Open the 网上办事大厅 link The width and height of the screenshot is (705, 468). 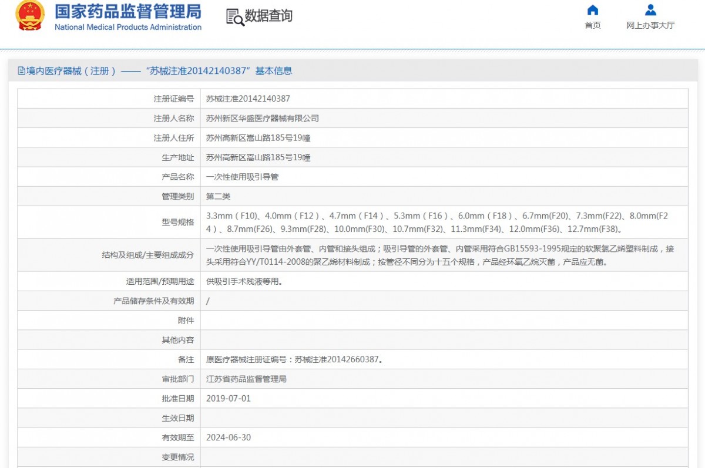pyautogui.click(x=650, y=25)
